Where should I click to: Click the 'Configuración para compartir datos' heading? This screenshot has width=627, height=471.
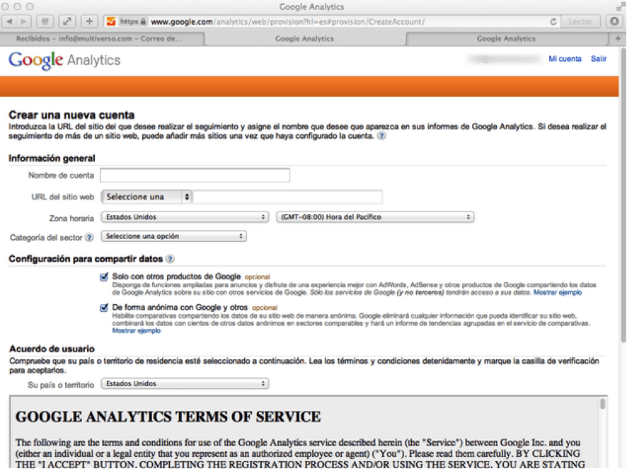(86, 259)
